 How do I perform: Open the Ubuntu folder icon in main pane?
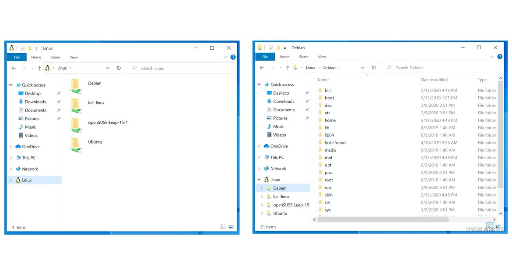point(76,144)
